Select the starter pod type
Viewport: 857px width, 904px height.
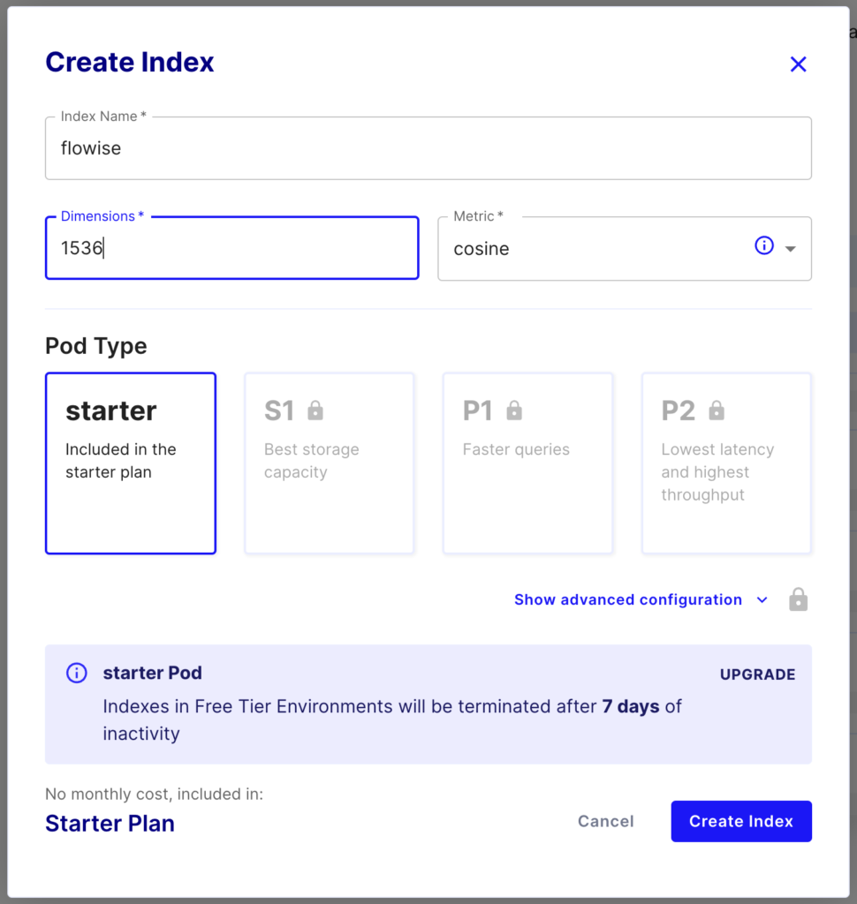[131, 463]
